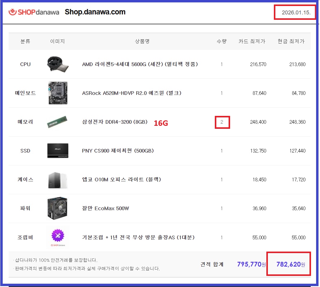
Task: Open the Zalman EcoMax power supply image
Action: click(x=58, y=208)
